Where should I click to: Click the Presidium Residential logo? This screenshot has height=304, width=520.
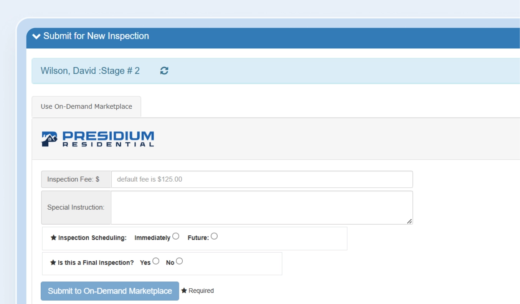97,139
